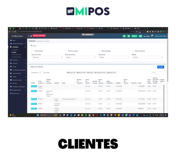Screen dimensions: 176x156
Task: Expand the Vender menu chevron
Action: (25, 67)
